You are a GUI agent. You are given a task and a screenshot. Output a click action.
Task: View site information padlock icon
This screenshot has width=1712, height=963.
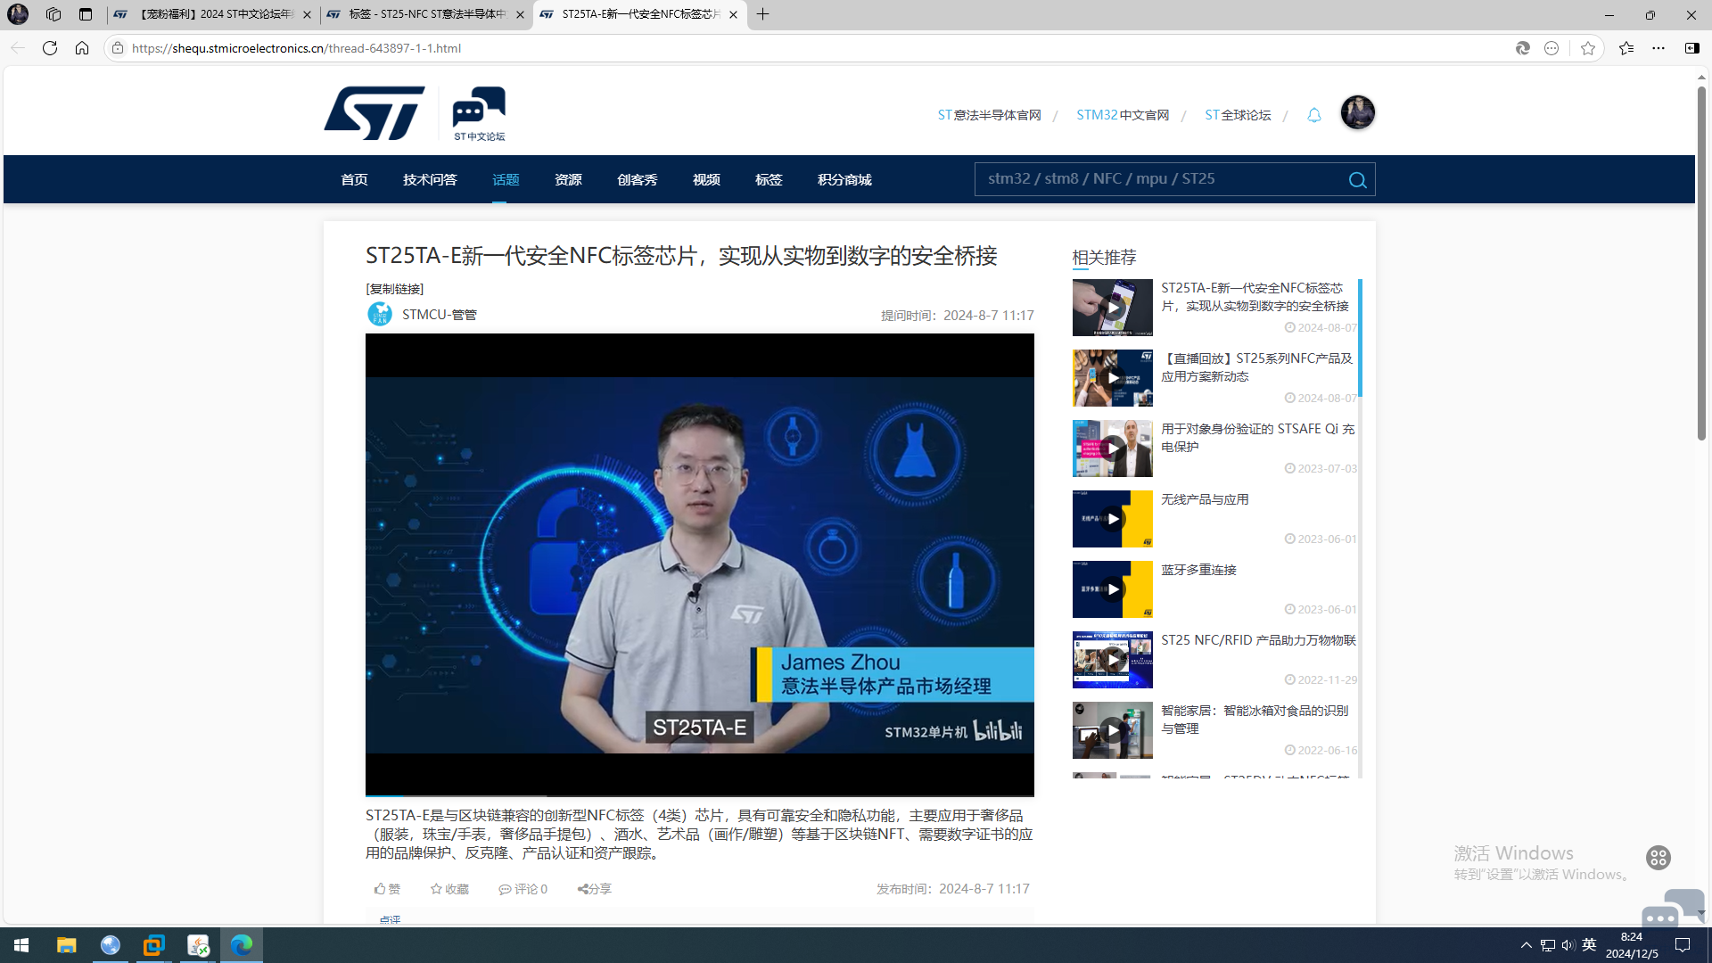[x=118, y=48]
